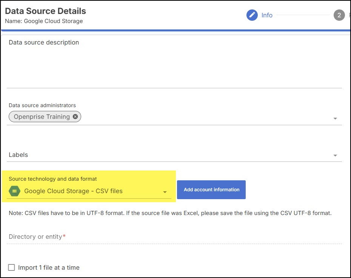The width and height of the screenshot is (351, 278).
Task: Focus the Directory or entity field
Action: point(174,237)
